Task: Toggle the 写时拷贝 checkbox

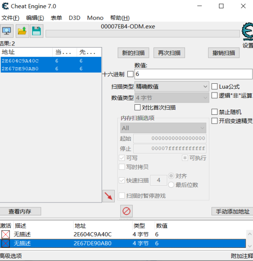Action: [122, 167]
